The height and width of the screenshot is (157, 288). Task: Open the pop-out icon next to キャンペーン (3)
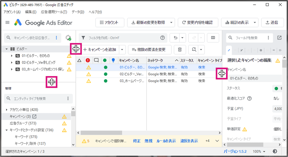pyautogui.click(x=34, y=116)
